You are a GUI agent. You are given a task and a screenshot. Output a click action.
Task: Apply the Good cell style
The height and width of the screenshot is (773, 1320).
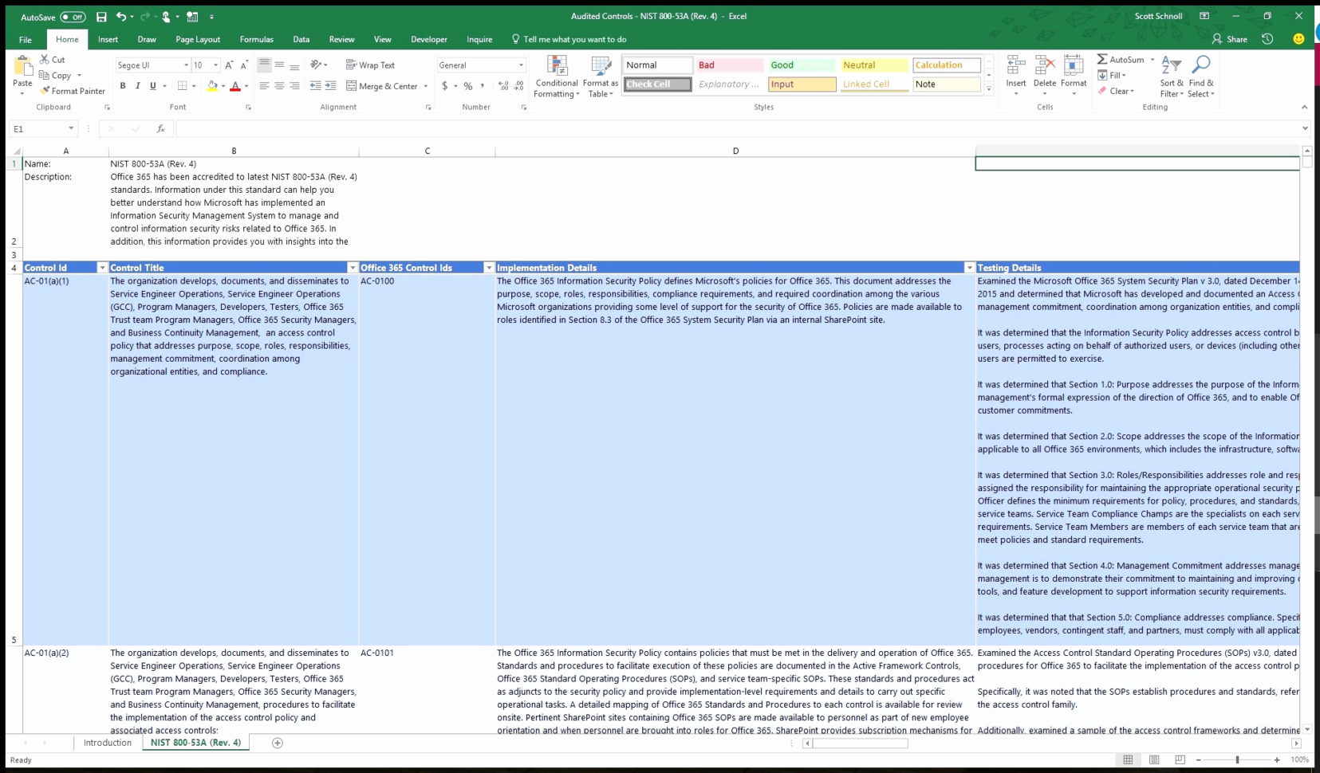pyautogui.click(x=800, y=65)
